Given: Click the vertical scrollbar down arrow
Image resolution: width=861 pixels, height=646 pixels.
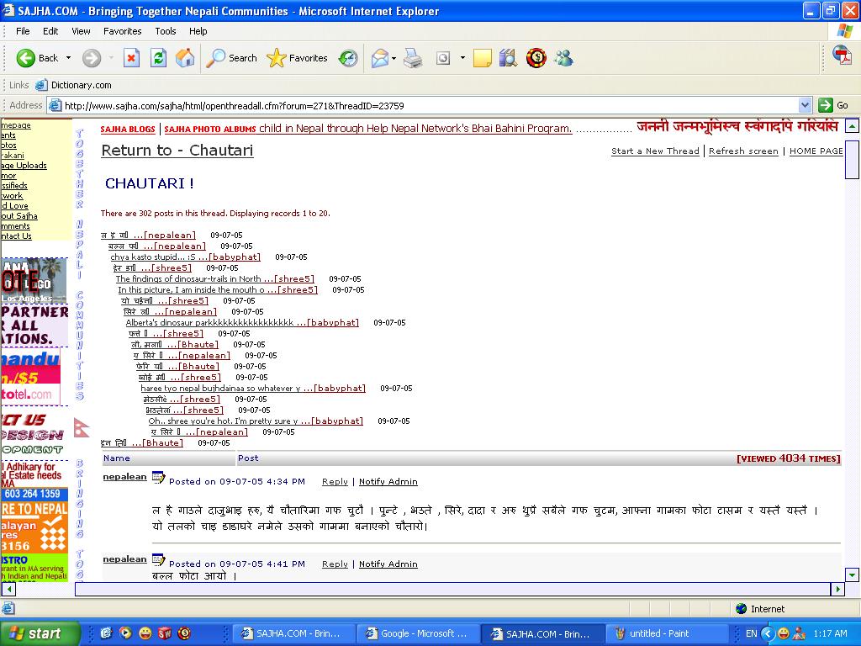Looking at the screenshot, I should point(852,575).
